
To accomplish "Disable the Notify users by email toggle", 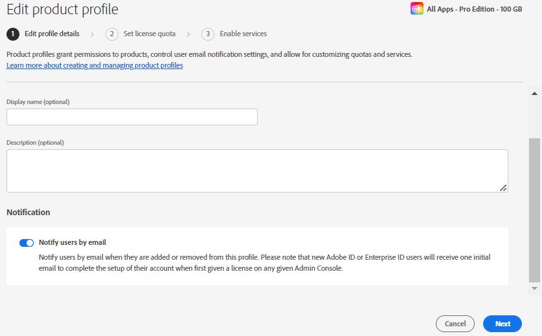I will pos(27,243).
